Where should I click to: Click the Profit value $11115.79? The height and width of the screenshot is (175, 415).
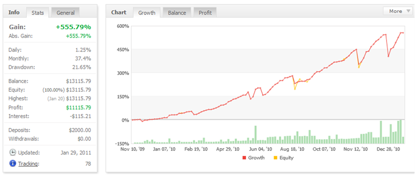[79, 108]
